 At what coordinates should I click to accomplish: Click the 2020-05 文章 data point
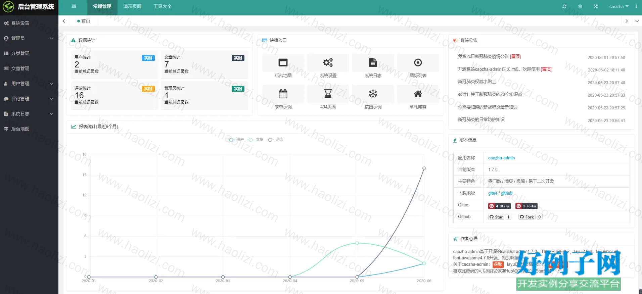coord(357,243)
